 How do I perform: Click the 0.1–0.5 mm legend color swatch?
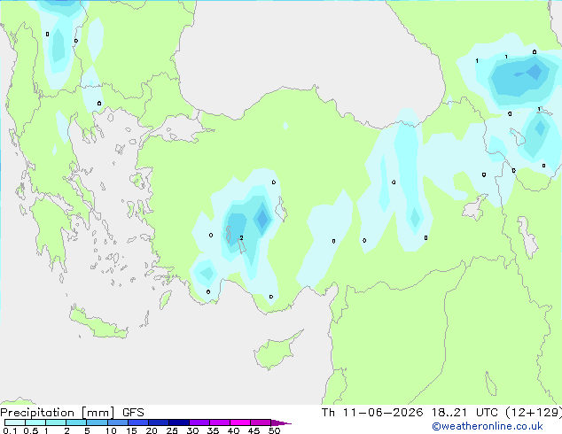pyautogui.click(x=15, y=422)
